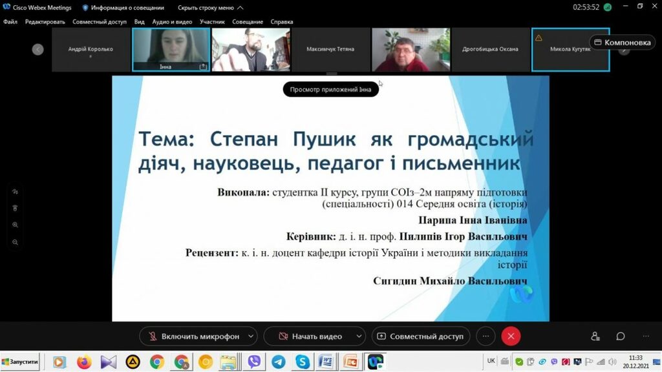Click the zoom out magnifier icon
Viewport: 662px width, 372px height.
pyautogui.click(x=16, y=242)
